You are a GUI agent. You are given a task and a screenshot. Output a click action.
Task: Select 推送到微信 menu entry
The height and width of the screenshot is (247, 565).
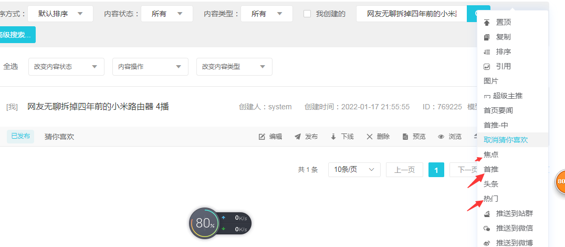(x=514, y=229)
